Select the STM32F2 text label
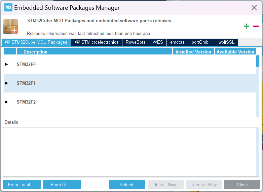The image size is (263, 192). pos(26,102)
